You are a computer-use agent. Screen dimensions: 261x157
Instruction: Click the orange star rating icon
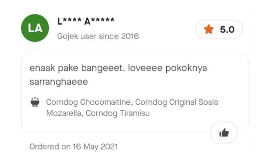(208, 29)
